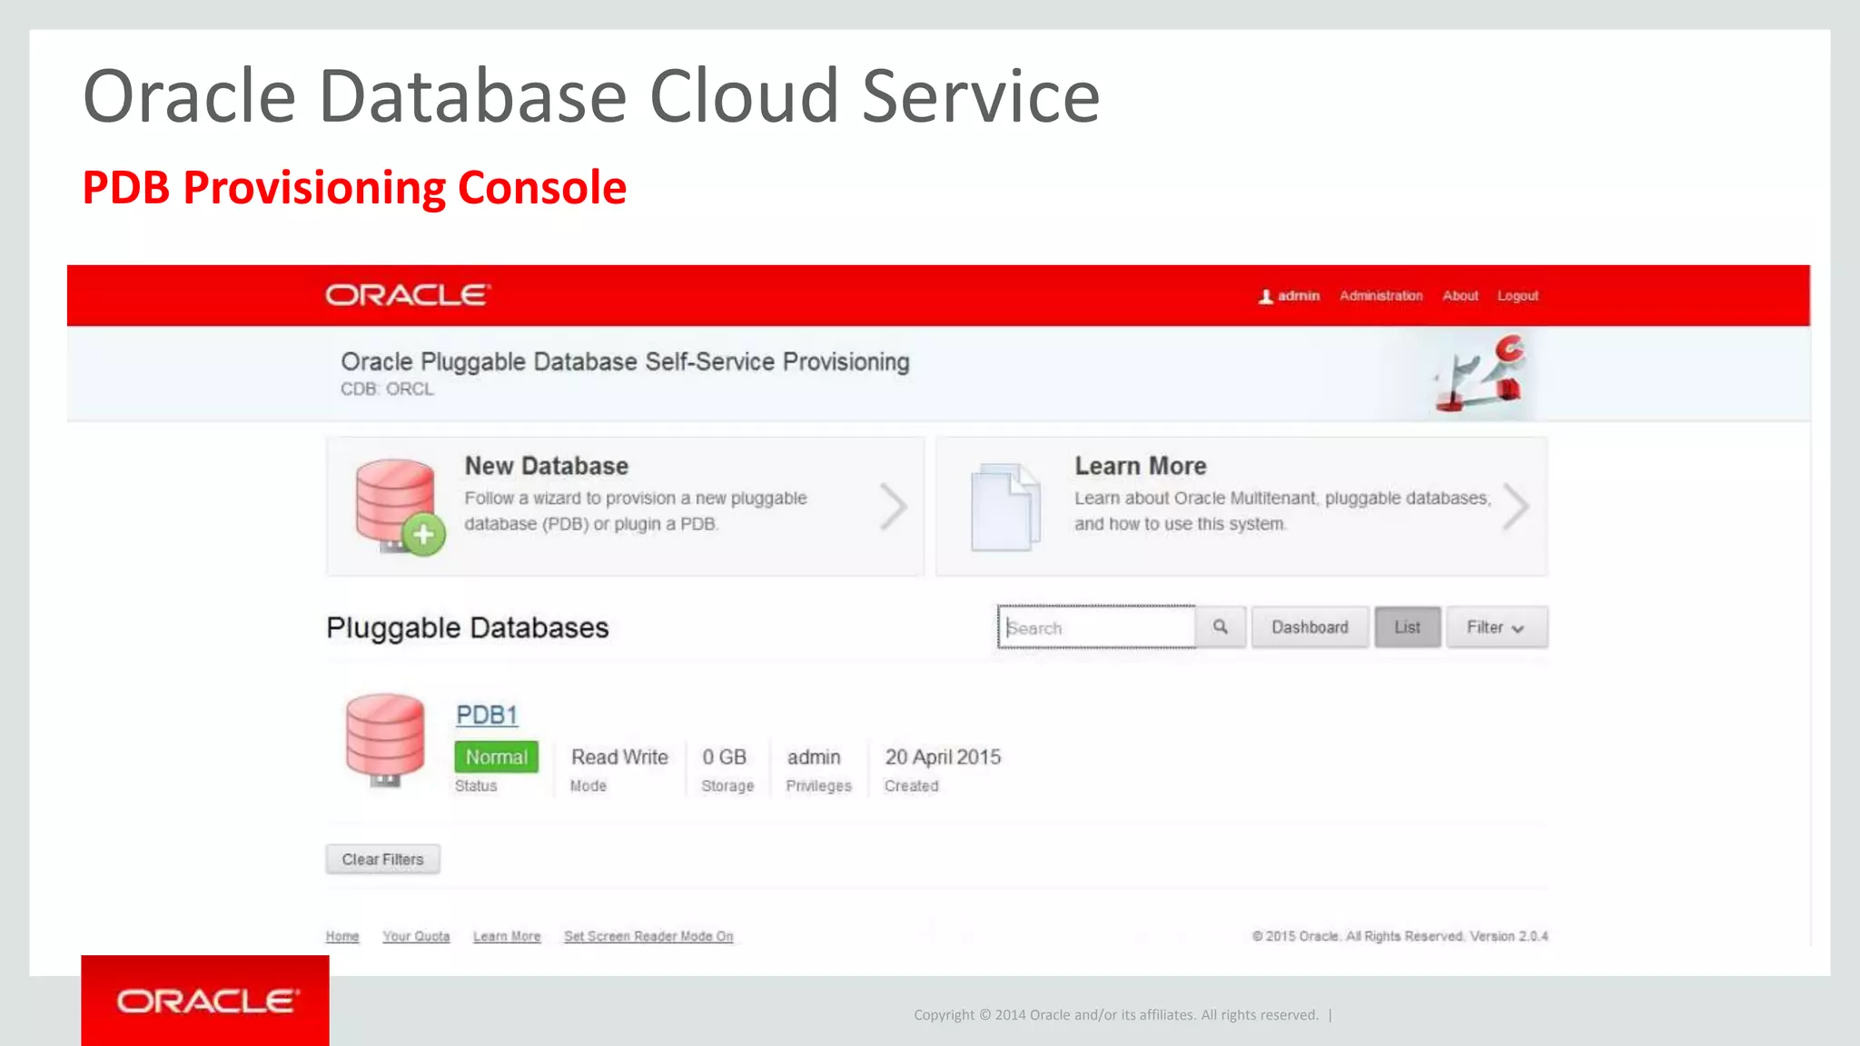
Task: Click the 0 GB storage value
Action: click(x=724, y=757)
